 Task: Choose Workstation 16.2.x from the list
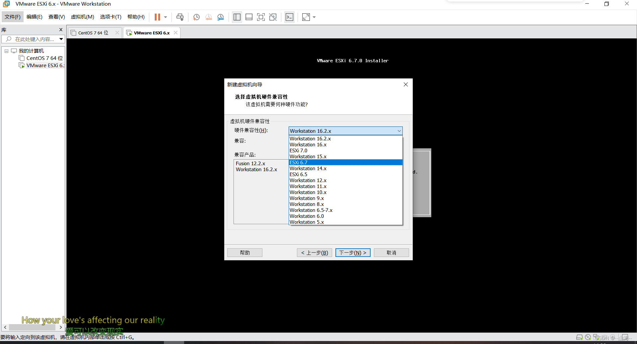[345, 138]
